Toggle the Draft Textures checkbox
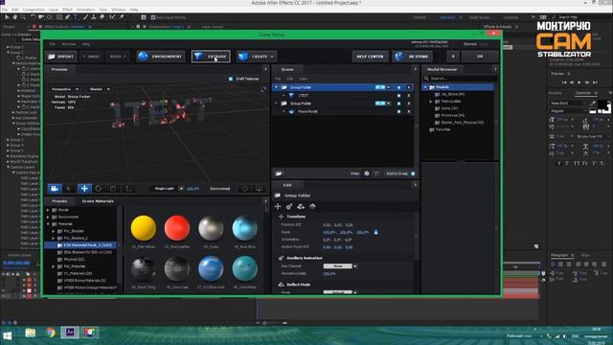 tap(231, 79)
